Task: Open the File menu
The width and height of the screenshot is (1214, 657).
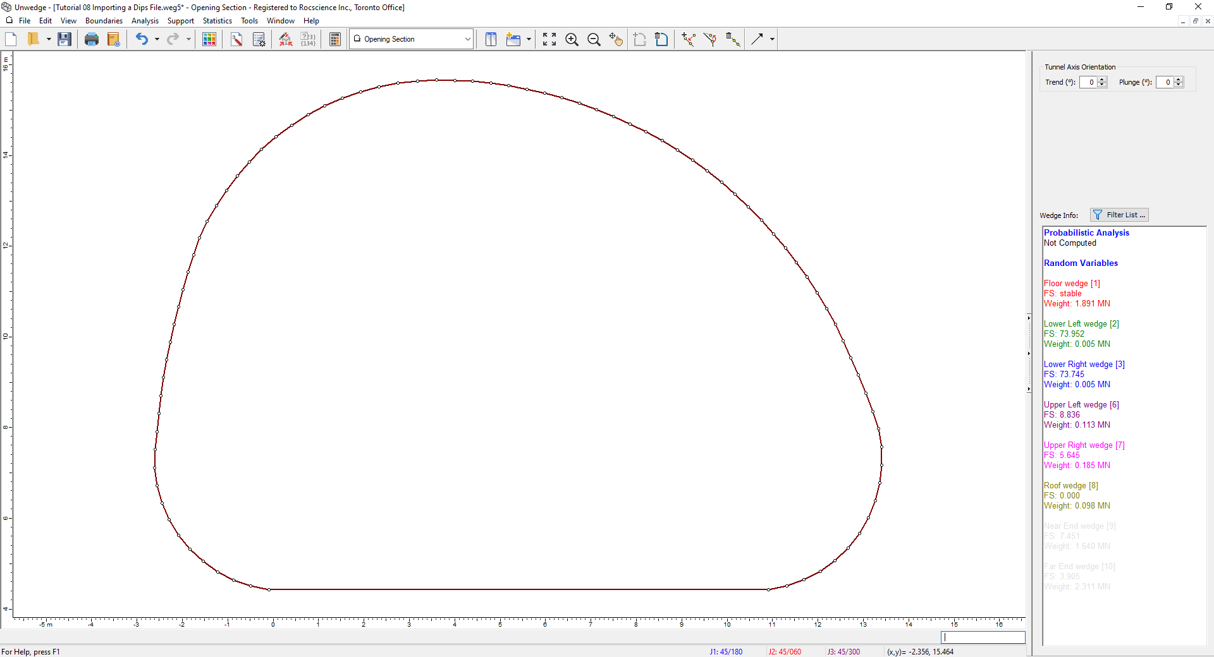Action: (25, 21)
